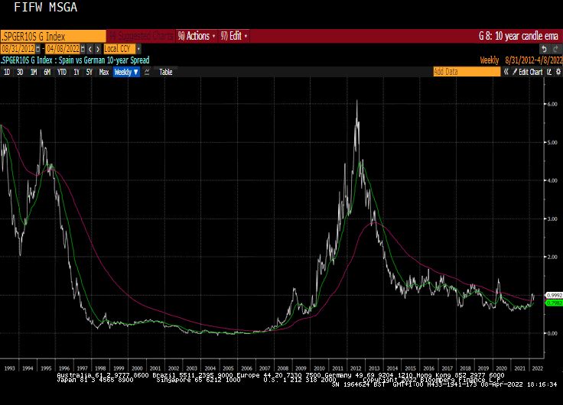The image size is (563, 405).
Task: Click the Add Data input field
Action: [467, 72]
